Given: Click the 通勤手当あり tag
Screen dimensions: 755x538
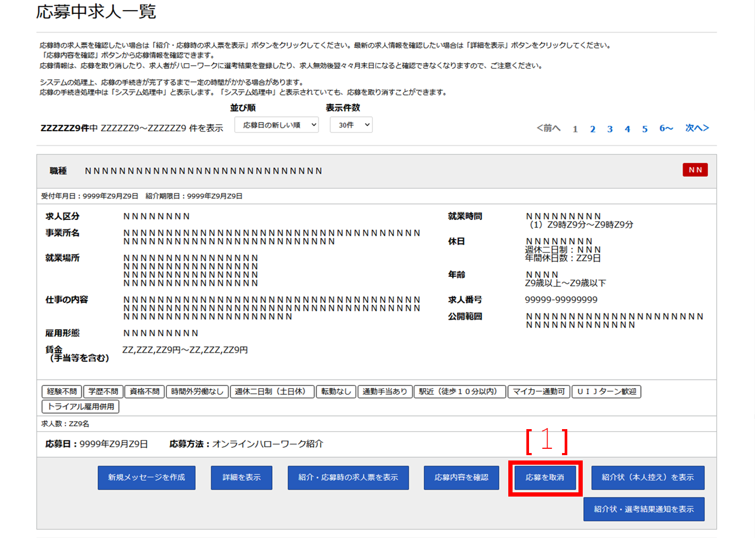Looking at the screenshot, I should [x=385, y=391].
